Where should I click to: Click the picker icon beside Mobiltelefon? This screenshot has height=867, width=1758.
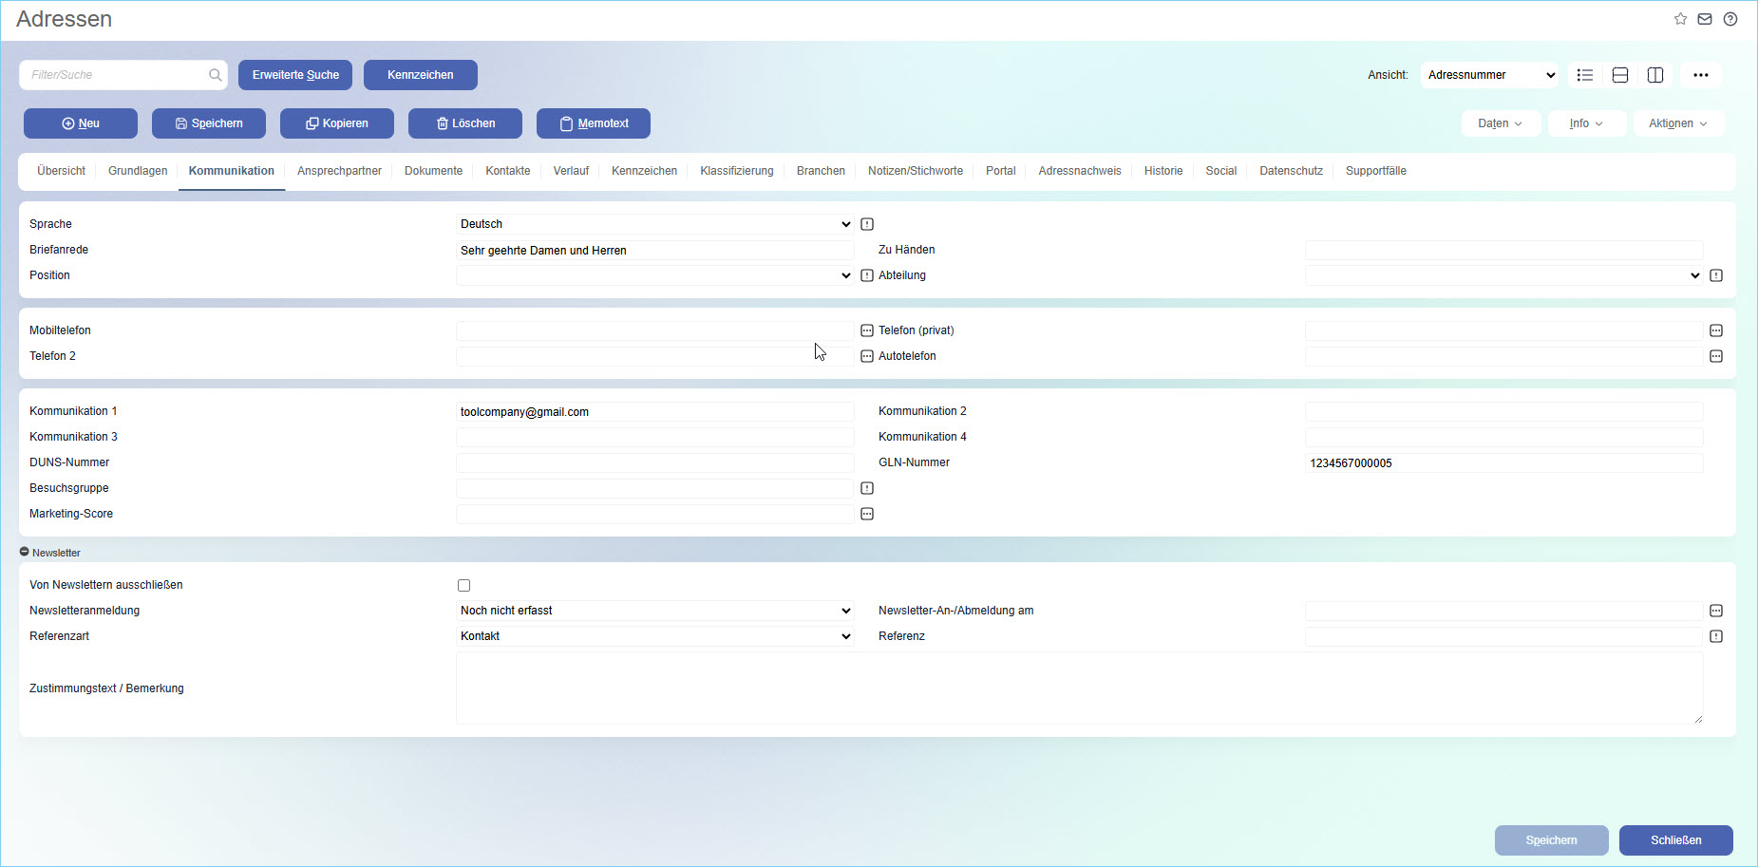tap(867, 330)
